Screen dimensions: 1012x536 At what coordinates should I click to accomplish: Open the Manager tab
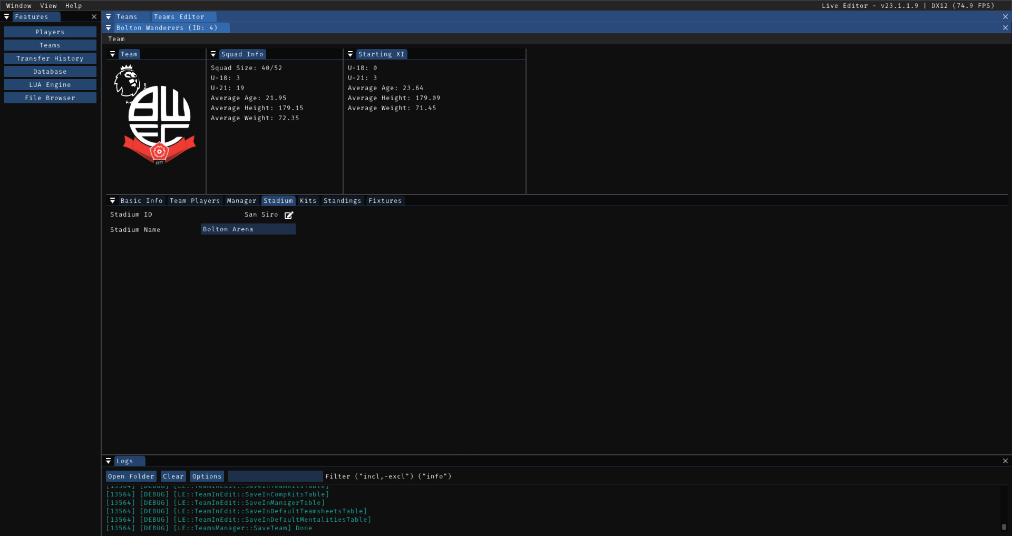[x=242, y=201]
